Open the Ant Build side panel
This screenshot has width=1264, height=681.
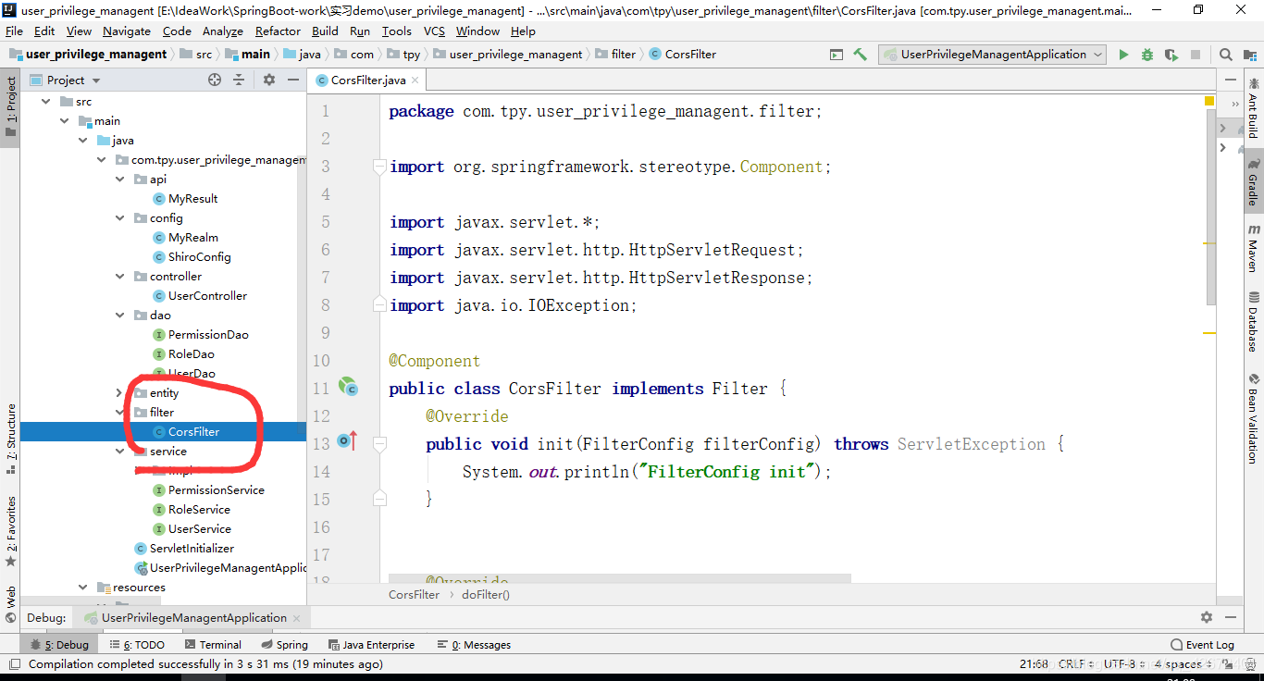(1253, 108)
